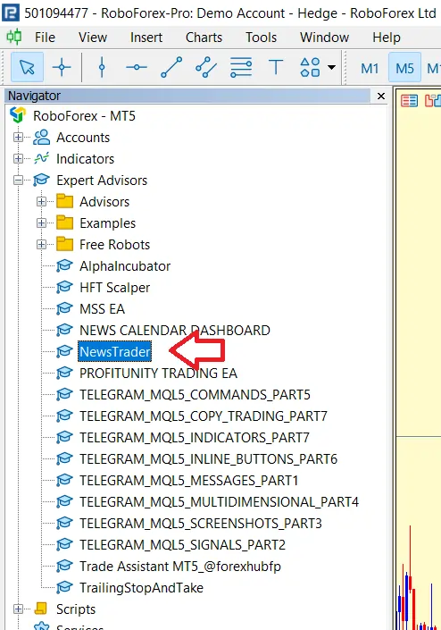Open the Window menu
The width and height of the screenshot is (441, 630).
pyautogui.click(x=324, y=38)
